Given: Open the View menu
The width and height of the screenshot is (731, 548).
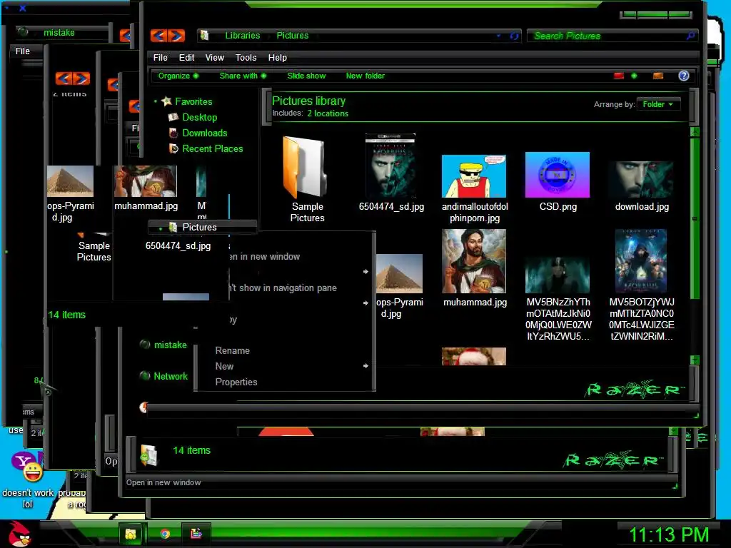Looking at the screenshot, I should pos(214,58).
